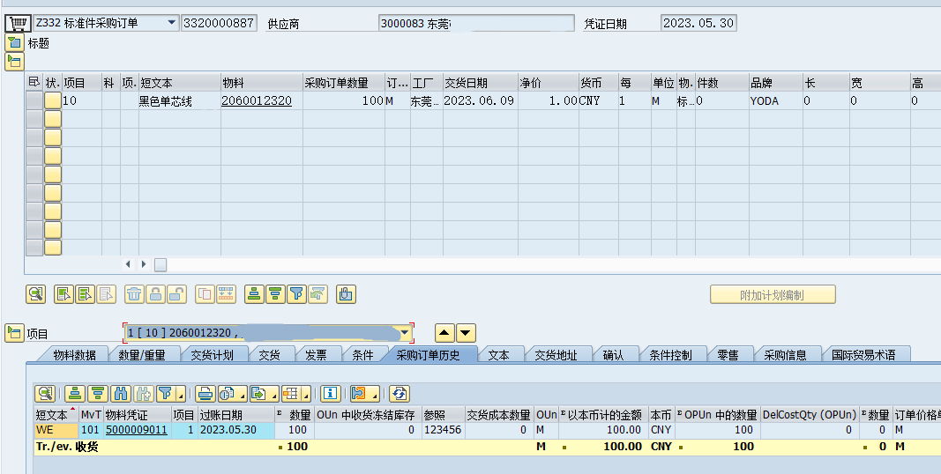Click the attachment icon in item toolbar
Image resolution: width=941 pixels, height=474 pixels.
click(x=346, y=294)
